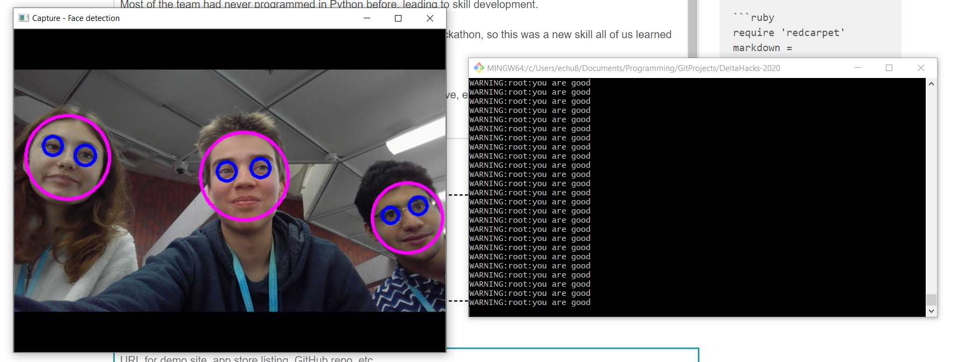Click the first 'WARNING:root:you are good' terminal line
Image resolution: width=978 pixels, height=362 pixels.
(530, 83)
